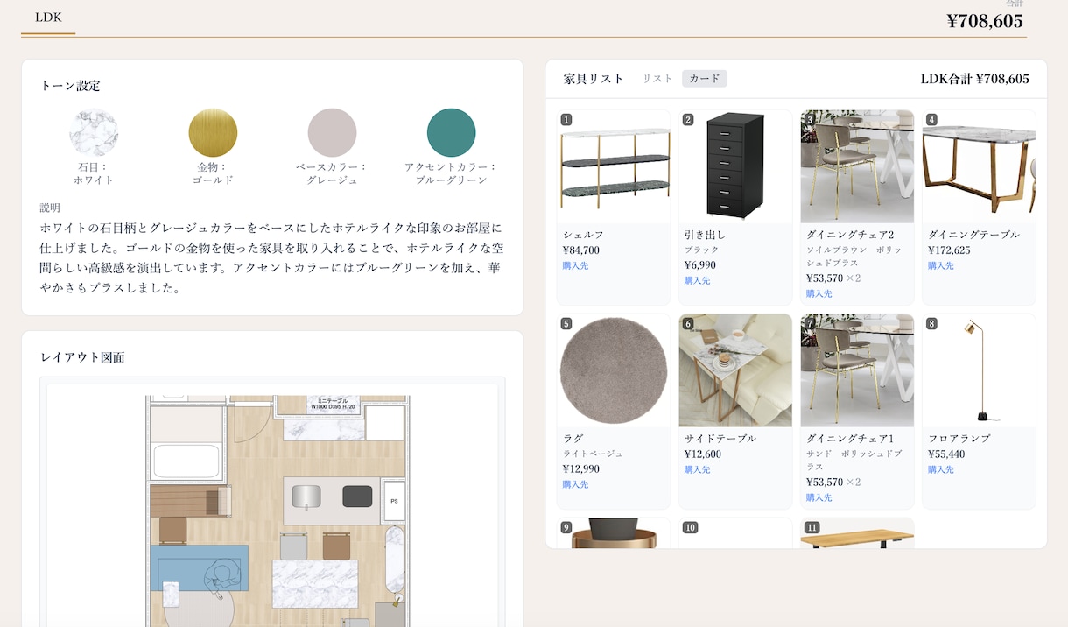
Task: Click the ソイルブラウン ポリッシュドブラス variant text
Action: 854,257
